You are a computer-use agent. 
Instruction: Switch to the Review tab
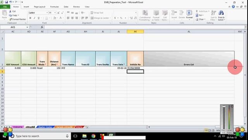pyautogui.click(x=76, y=7)
